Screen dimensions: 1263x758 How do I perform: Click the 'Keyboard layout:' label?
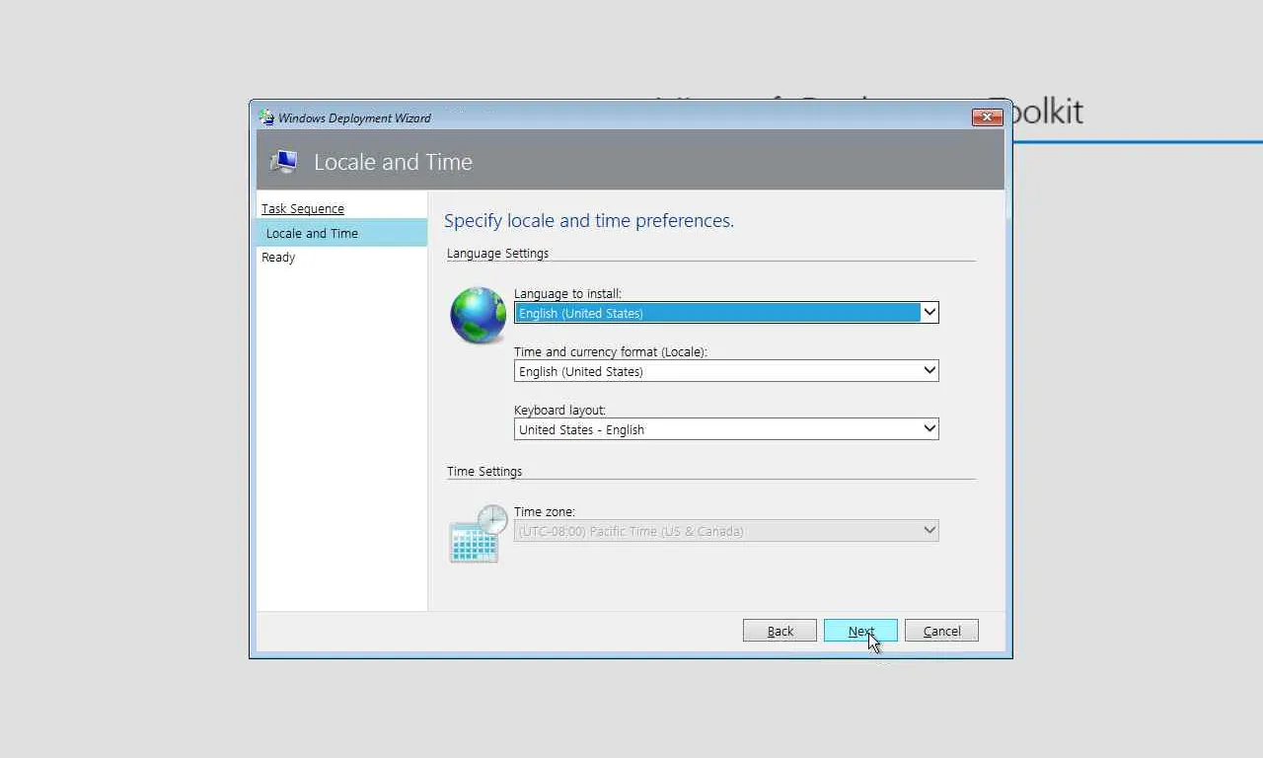coord(559,411)
